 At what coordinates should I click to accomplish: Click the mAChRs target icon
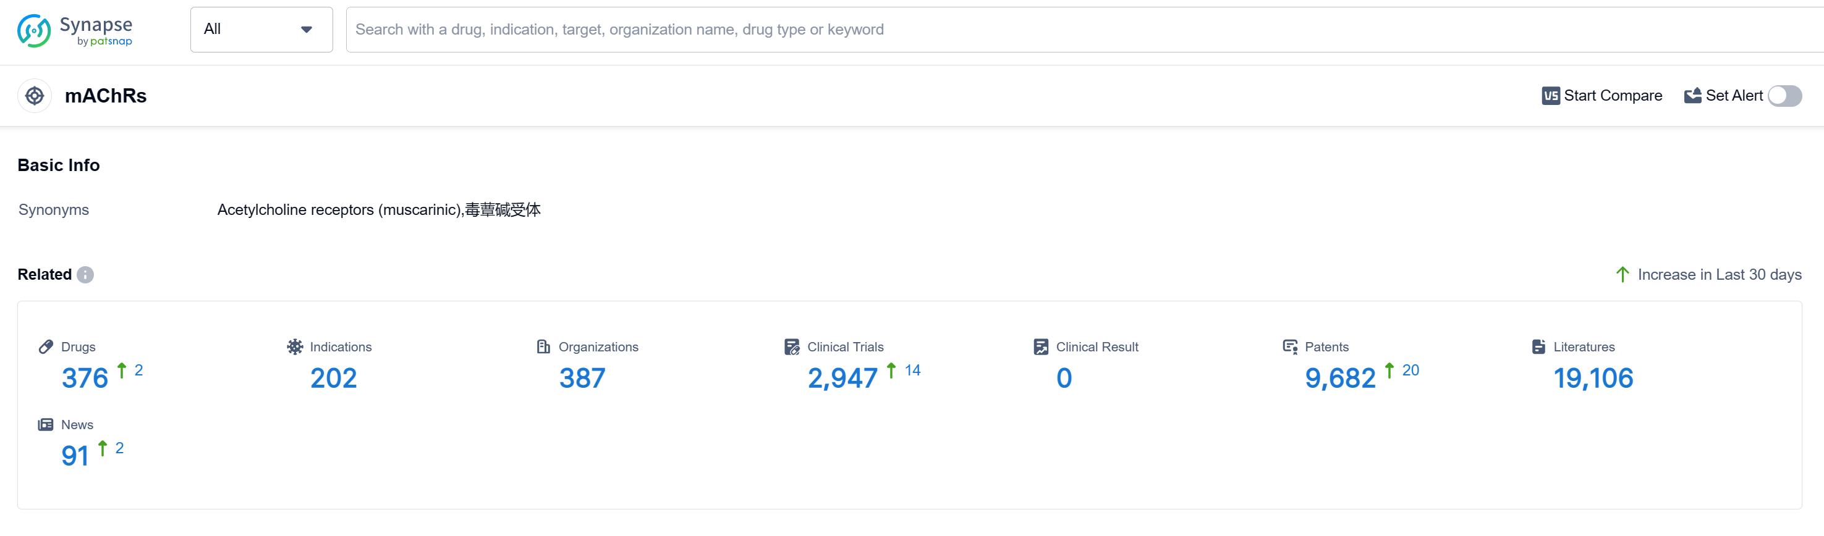[35, 96]
